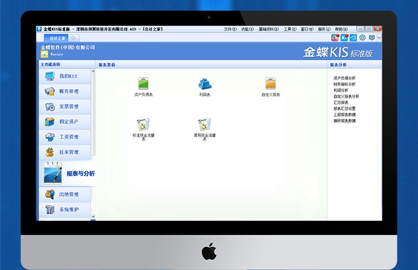Minimize the Kingdee KIS window

click(x=361, y=29)
